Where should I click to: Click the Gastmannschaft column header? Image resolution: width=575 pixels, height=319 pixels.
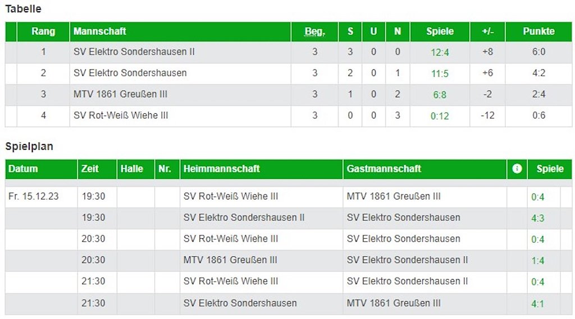click(384, 169)
